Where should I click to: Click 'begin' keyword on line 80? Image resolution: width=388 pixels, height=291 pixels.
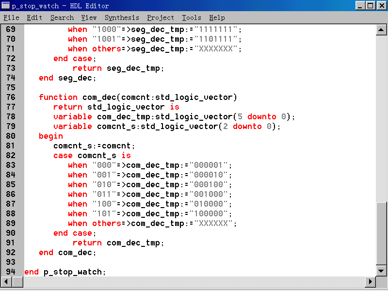51,136
